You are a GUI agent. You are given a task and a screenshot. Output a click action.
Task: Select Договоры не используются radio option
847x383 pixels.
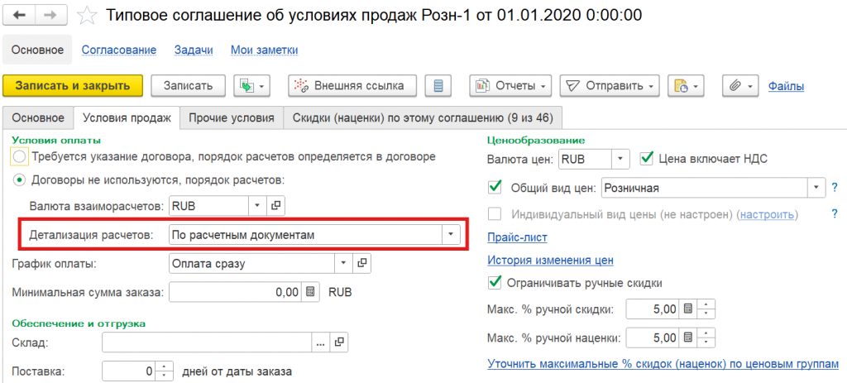tap(19, 180)
